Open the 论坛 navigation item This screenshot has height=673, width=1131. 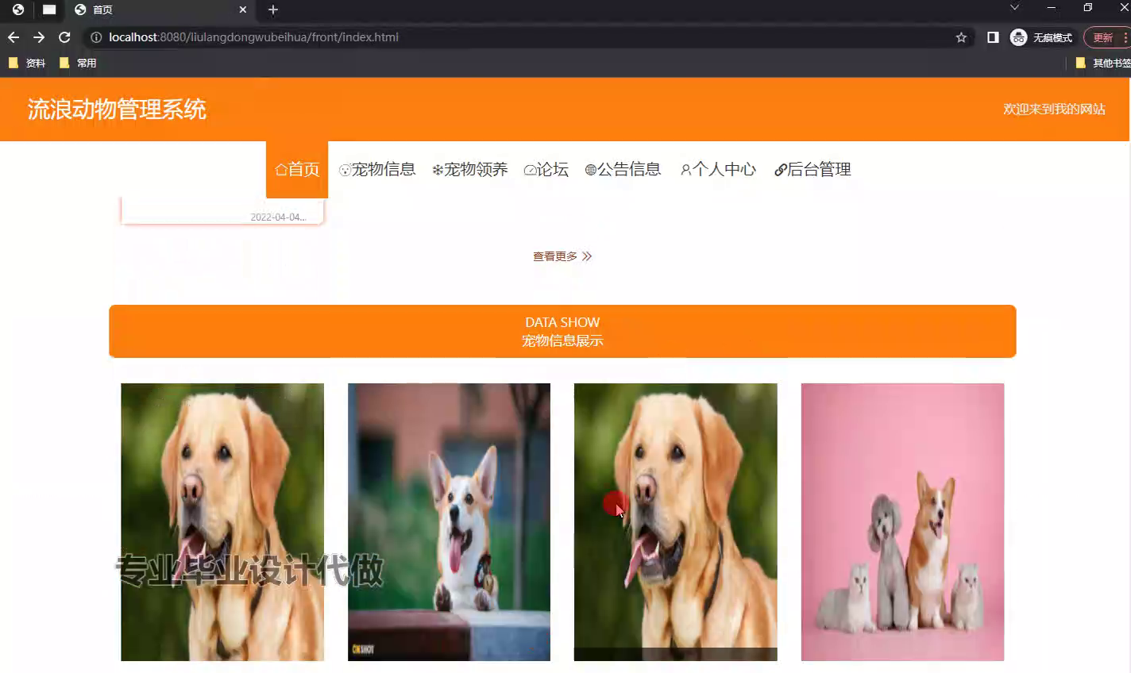coord(546,169)
